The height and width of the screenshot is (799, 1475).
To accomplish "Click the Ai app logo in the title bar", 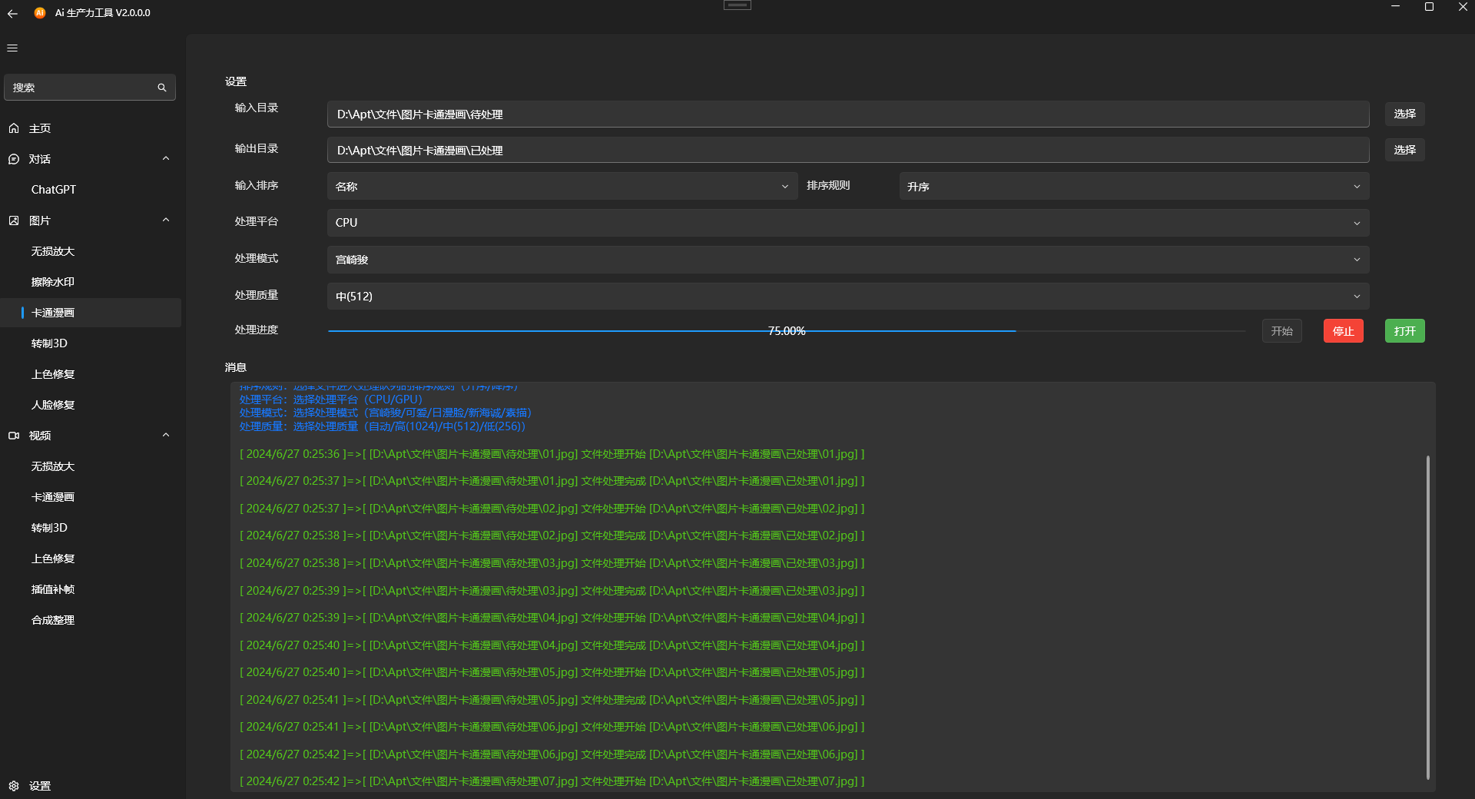I will point(40,13).
